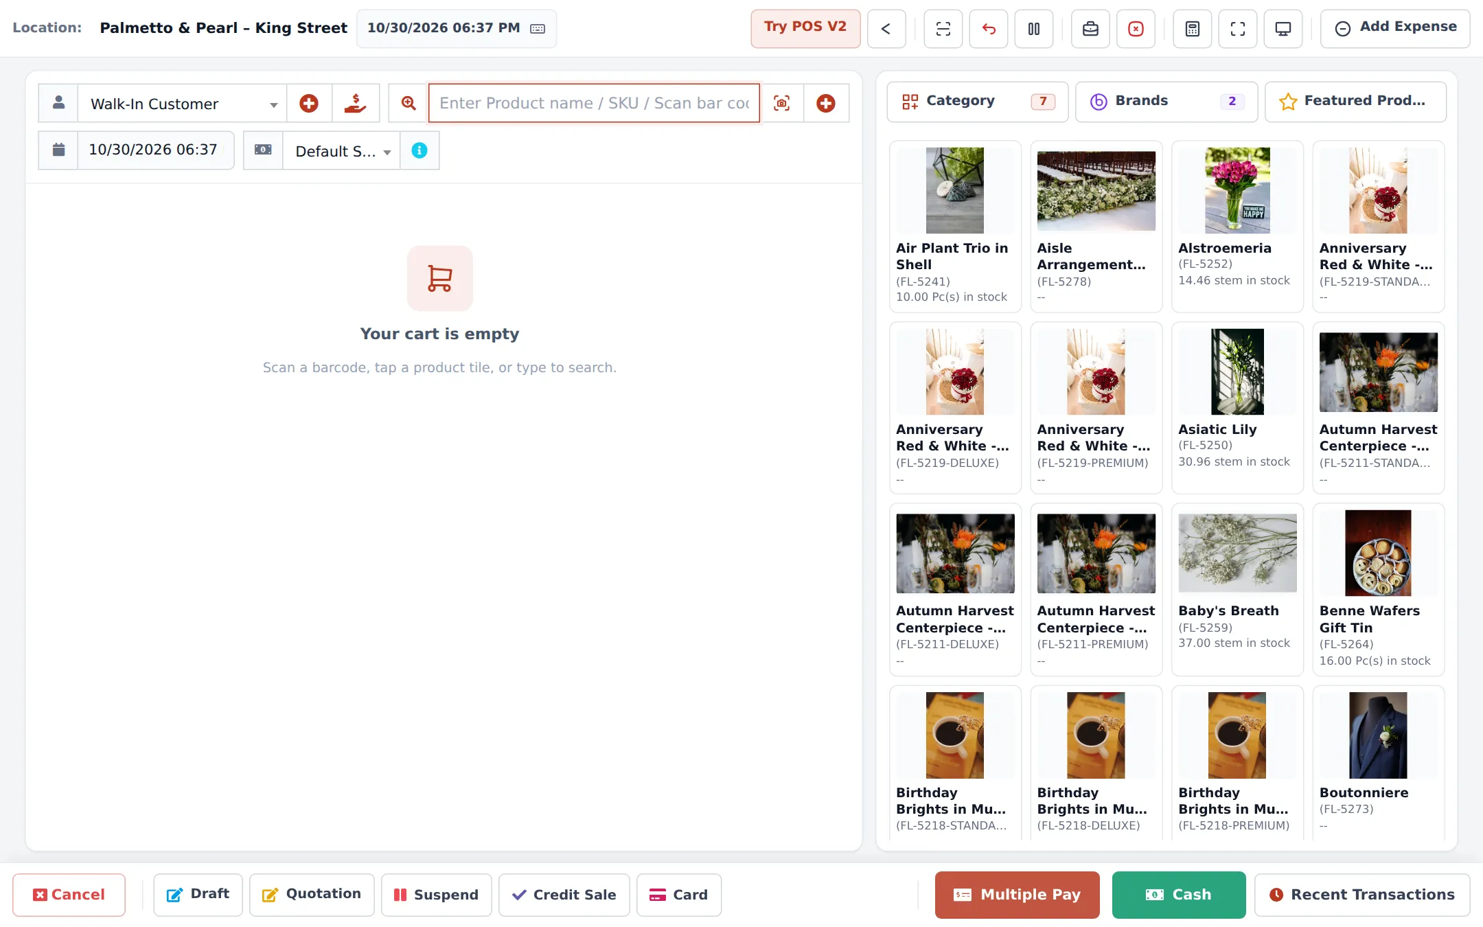Focus the product name search field
This screenshot has width=1483, height=927.
pyautogui.click(x=594, y=103)
